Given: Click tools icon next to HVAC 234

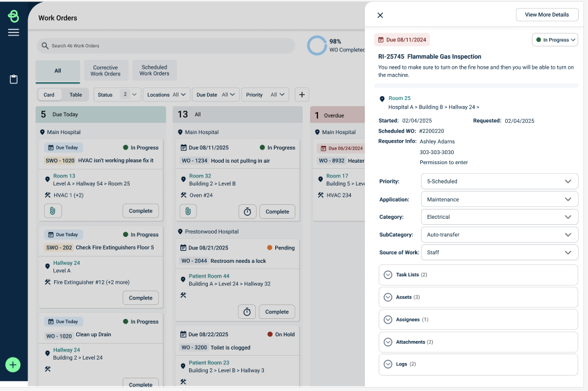Looking at the screenshot, I should (x=321, y=195).
